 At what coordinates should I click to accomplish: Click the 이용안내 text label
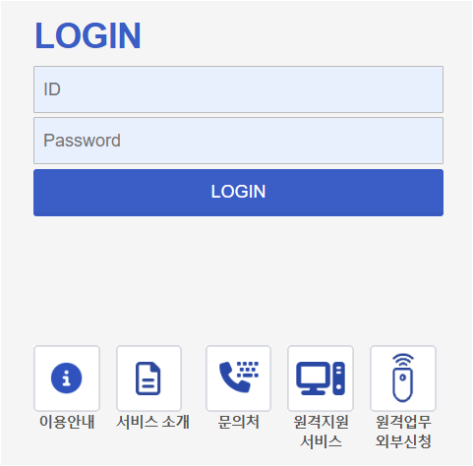click(67, 422)
